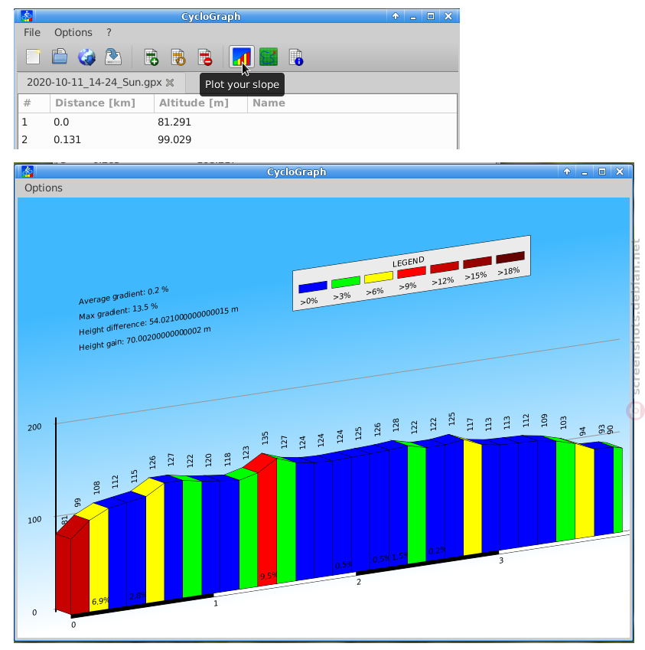Click the 9.5% gradient label on the red bar

[x=268, y=577]
